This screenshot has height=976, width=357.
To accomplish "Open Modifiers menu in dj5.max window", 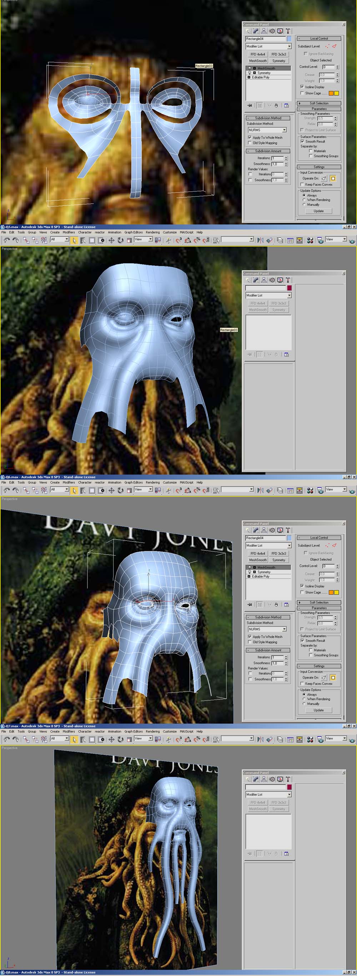I will tap(69, 232).
